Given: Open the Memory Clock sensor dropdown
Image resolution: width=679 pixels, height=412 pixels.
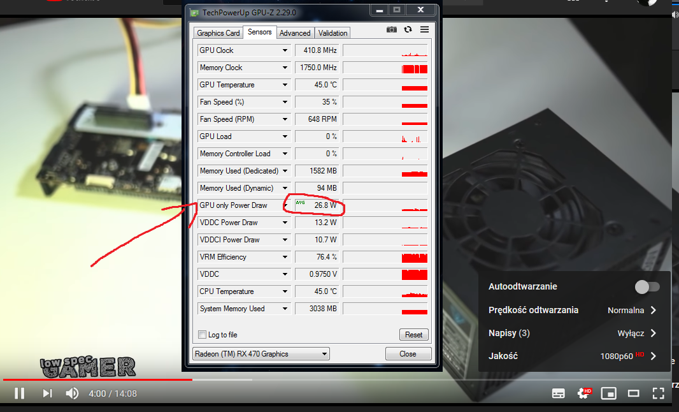Looking at the screenshot, I should [285, 68].
